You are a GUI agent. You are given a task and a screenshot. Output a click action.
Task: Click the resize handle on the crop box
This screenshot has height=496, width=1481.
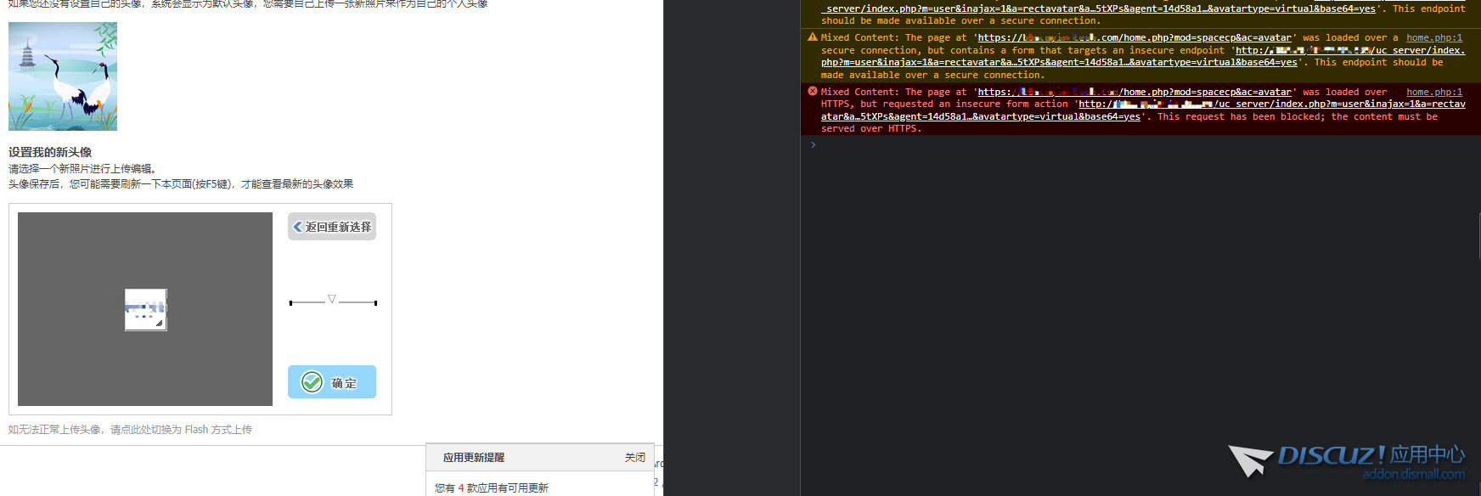click(x=159, y=323)
